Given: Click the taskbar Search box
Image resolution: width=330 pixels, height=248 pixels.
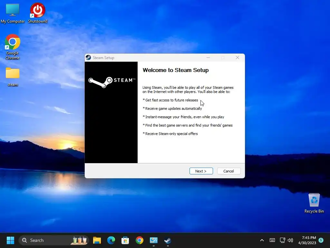Looking at the screenshot, I should (54, 240).
